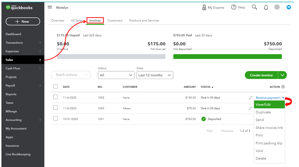The image size is (299, 167).
Task: Expand the Payroll sidebar submenu
Action: coord(40,86)
